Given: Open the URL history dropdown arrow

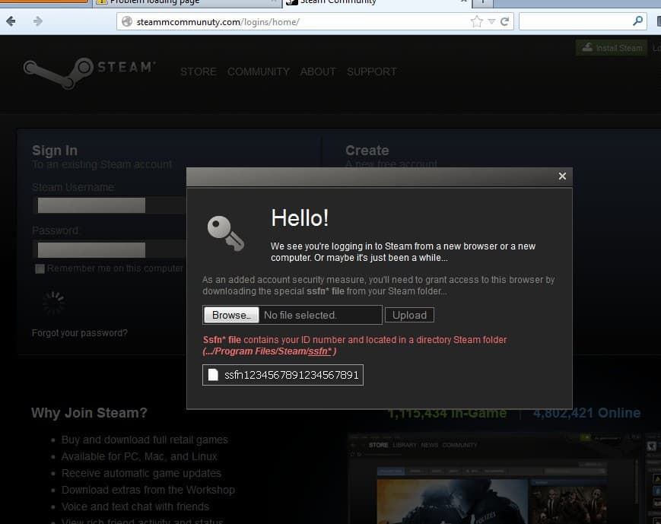Looking at the screenshot, I should pyautogui.click(x=491, y=21).
